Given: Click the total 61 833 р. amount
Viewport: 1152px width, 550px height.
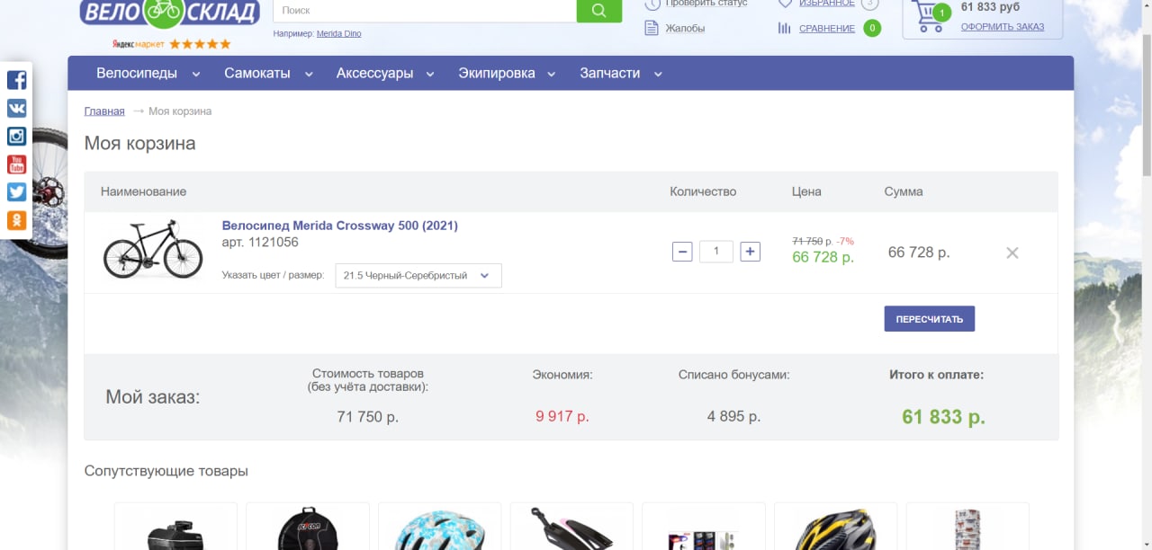Looking at the screenshot, I should 943,417.
